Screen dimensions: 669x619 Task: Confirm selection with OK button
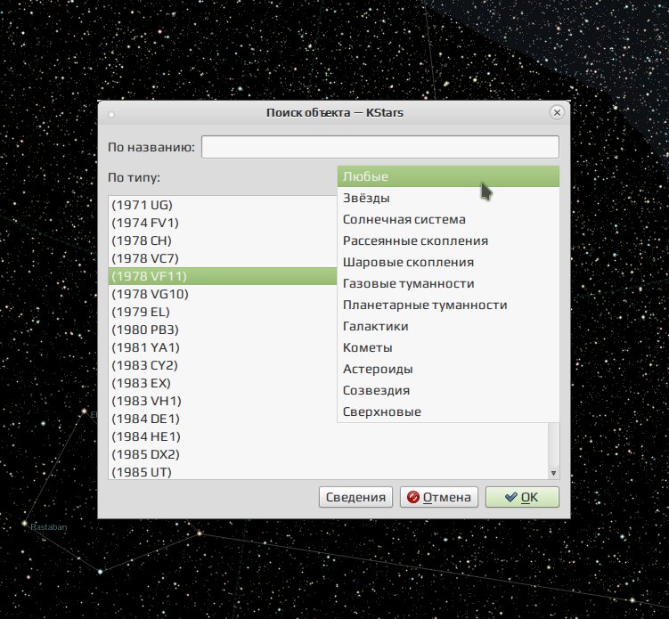point(522,497)
